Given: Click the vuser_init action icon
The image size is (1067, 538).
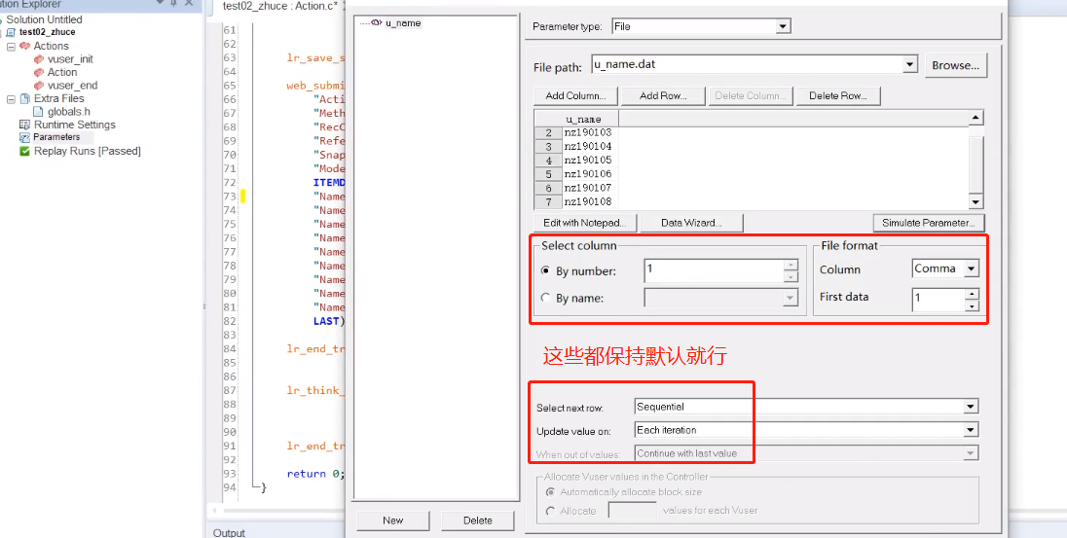Looking at the screenshot, I should 39,59.
